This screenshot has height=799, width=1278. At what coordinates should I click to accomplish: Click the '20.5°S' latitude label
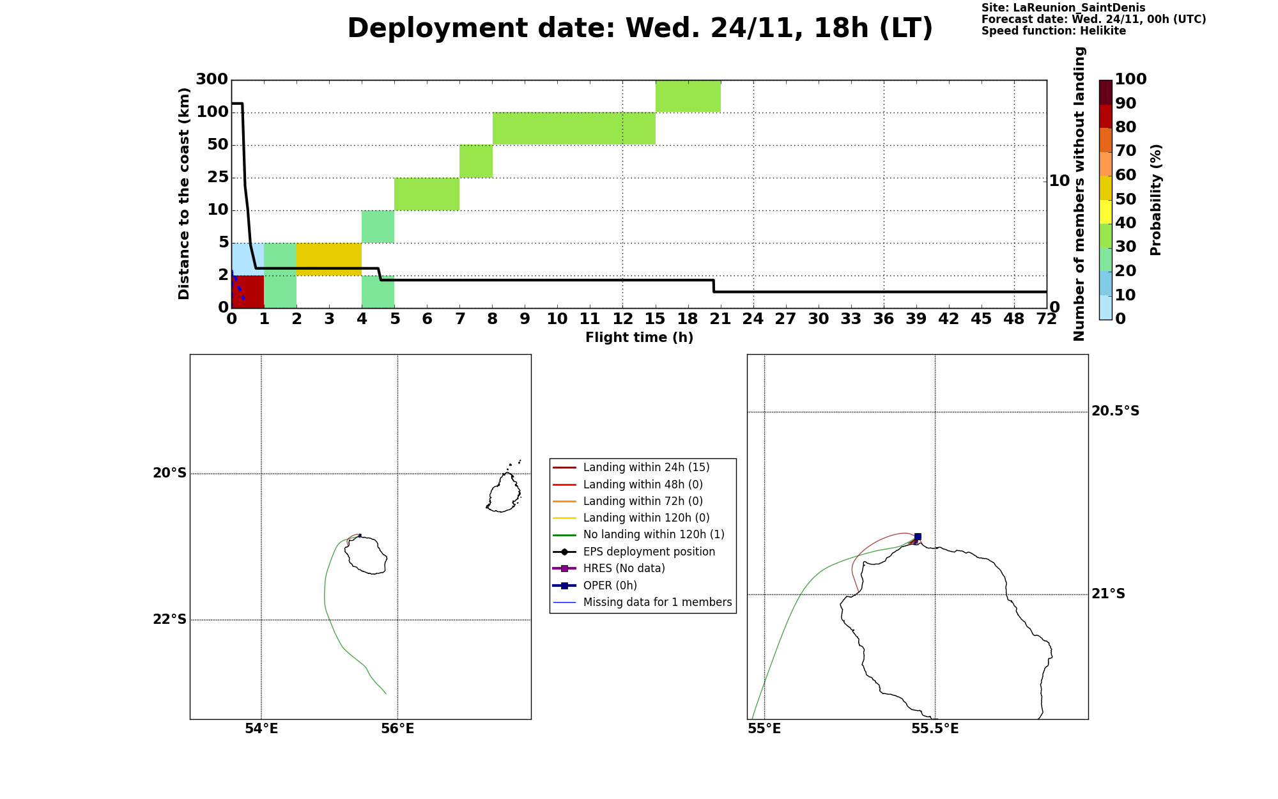pos(1116,411)
